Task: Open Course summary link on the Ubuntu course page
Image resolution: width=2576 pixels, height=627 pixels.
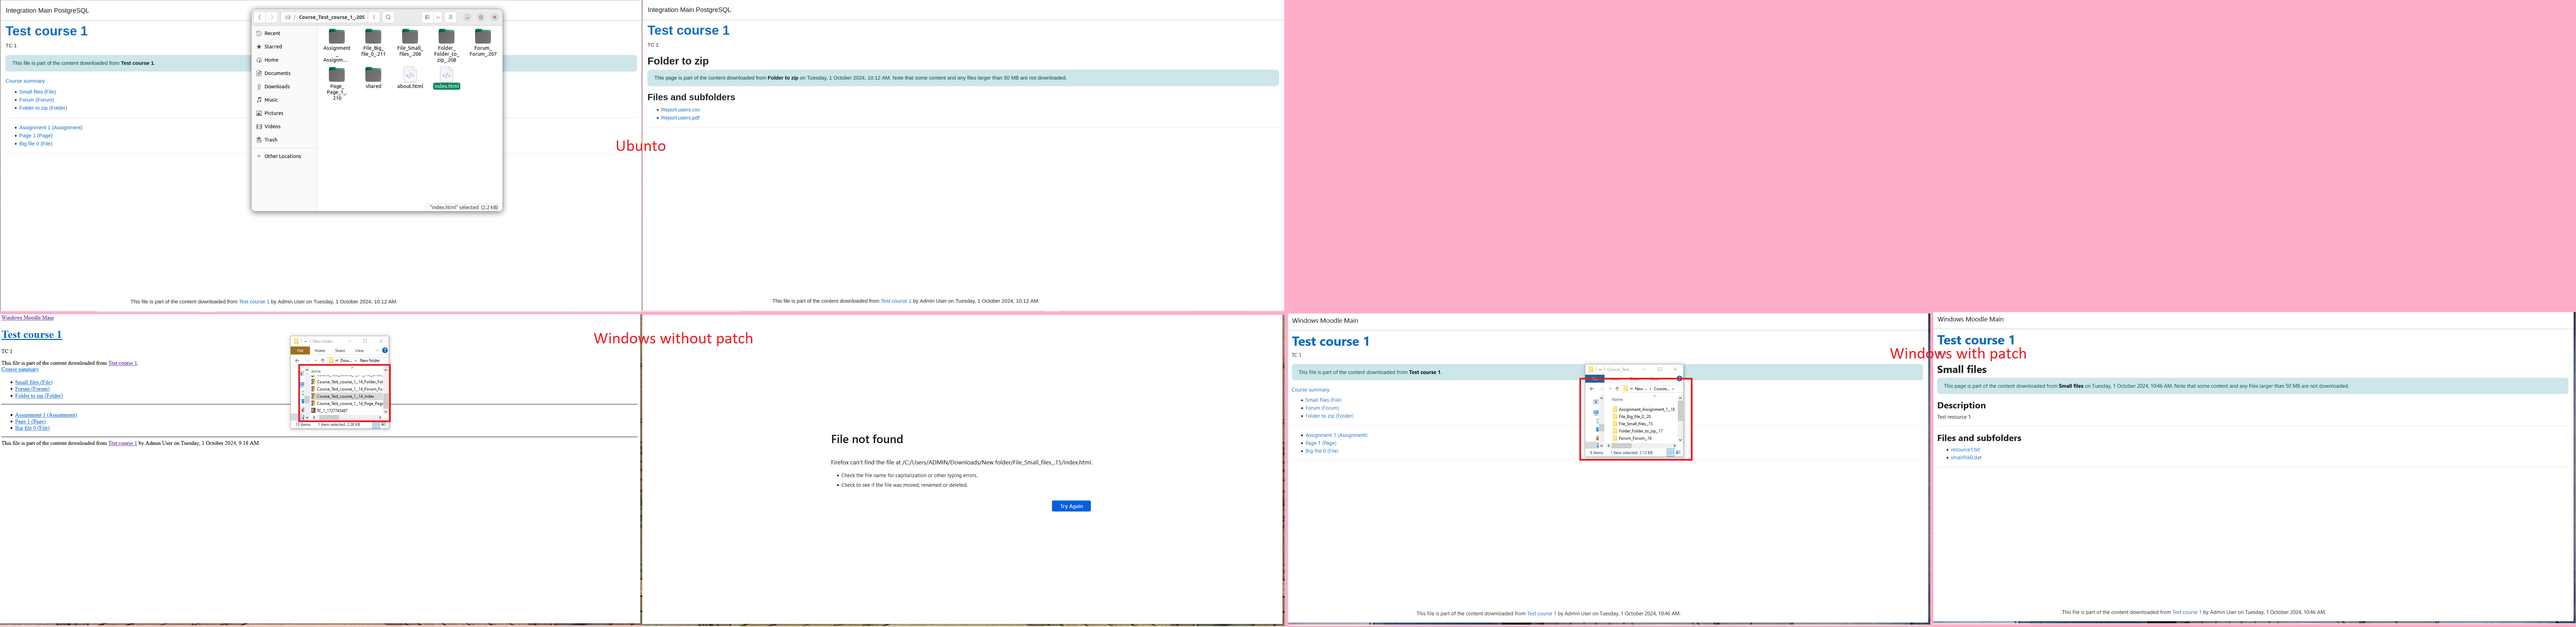Action: [25, 81]
